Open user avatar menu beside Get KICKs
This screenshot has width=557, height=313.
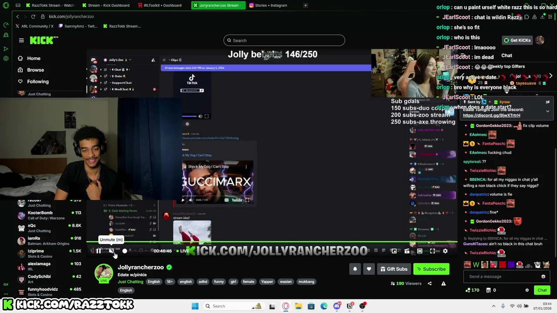coord(540,40)
